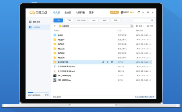Select IMG_183839.jpg file name
182x112 pixels.
point(64,80)
